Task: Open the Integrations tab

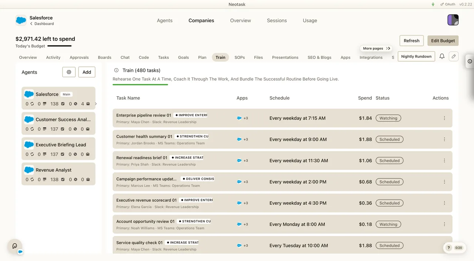Action: (x=371, y=57)
